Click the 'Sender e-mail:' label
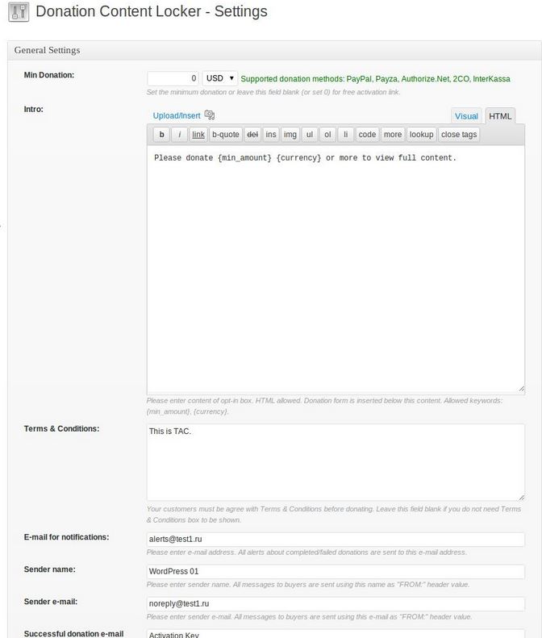The width and height of the screenshot is (542, 638). pos(51,602)
